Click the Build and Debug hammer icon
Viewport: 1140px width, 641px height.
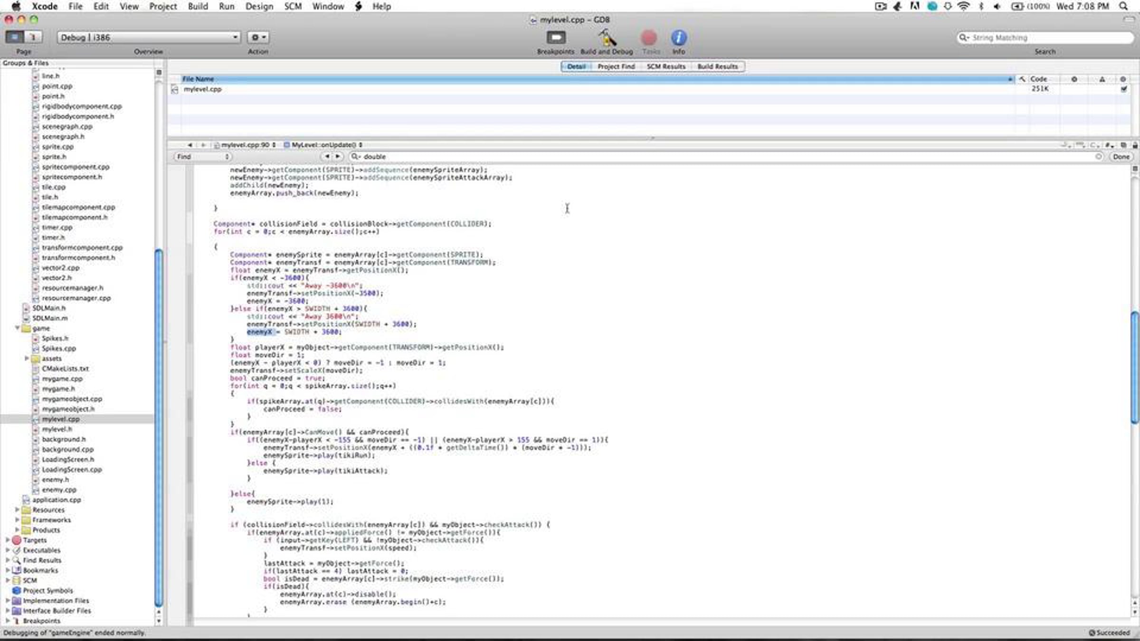[607, 38]
